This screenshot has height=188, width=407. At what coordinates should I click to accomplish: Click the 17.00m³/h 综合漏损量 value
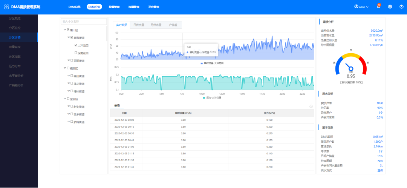[x=376, y=45]
